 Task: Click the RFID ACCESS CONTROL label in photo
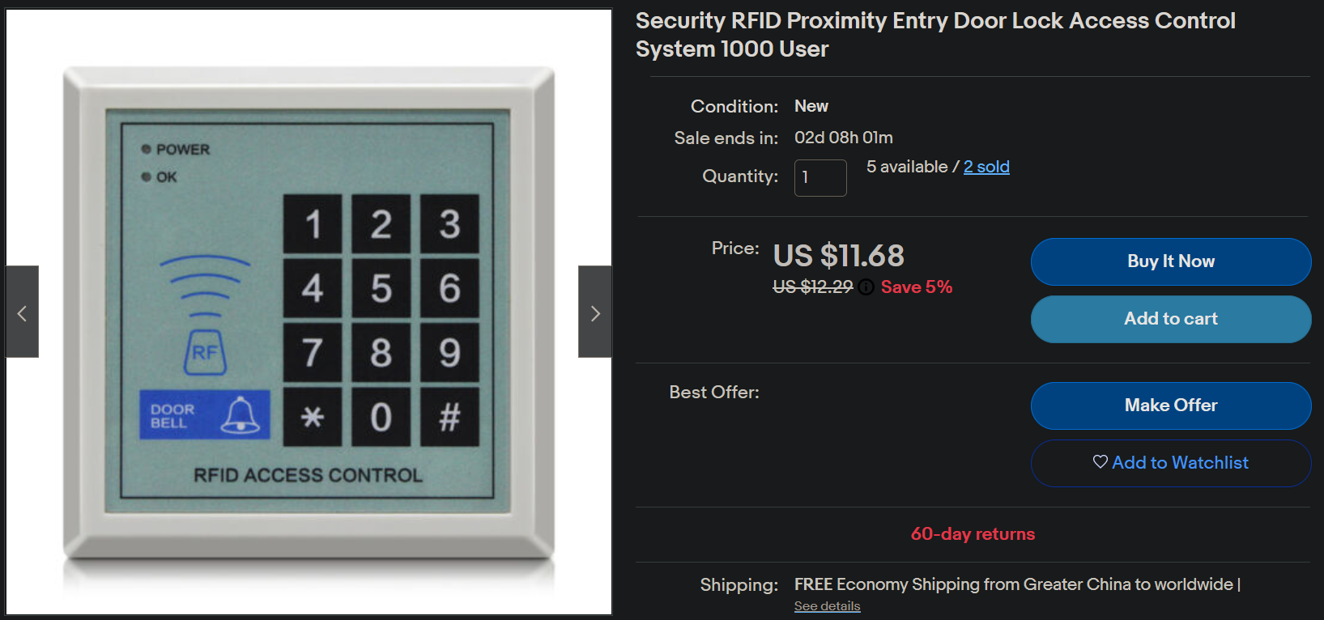(308, 475)
